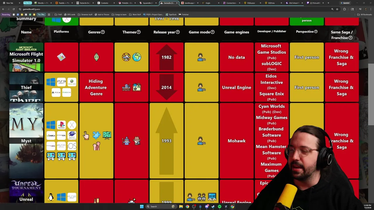
Task: Open the Game mode help icon
Action: coord(212,32)
